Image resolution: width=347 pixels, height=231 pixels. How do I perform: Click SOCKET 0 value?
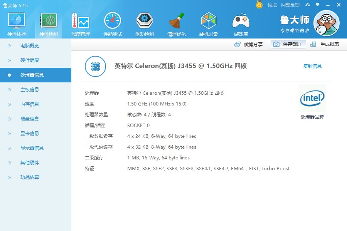coord(138,126)
